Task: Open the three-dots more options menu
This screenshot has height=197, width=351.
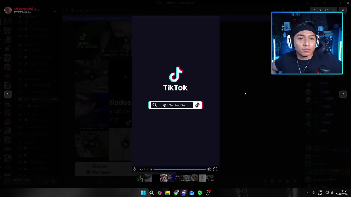Action: click(333, 10)
